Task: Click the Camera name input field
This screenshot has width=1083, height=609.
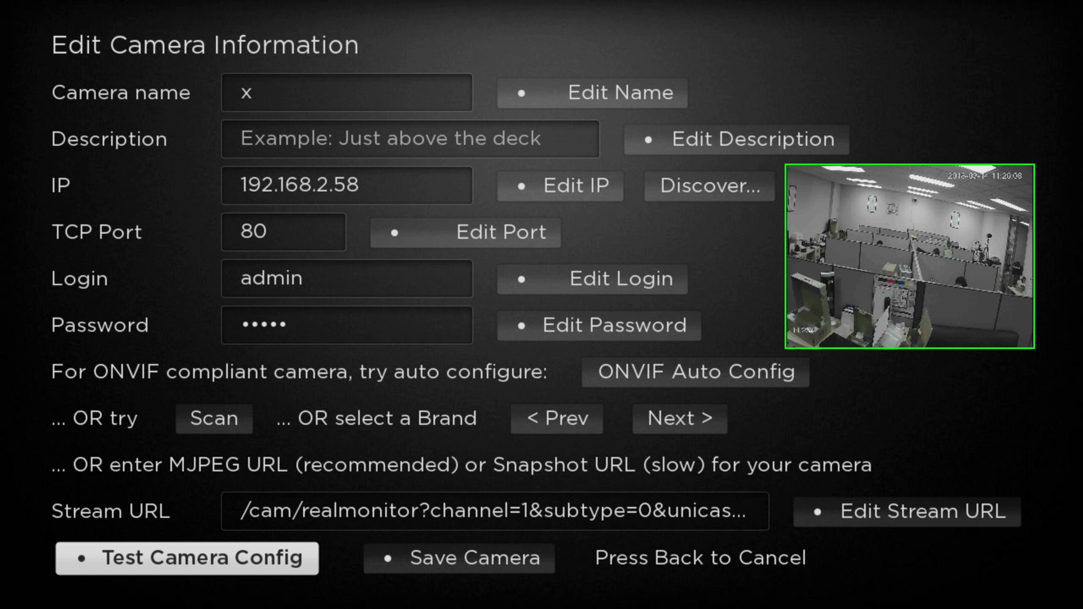Action: pos(347,92)
